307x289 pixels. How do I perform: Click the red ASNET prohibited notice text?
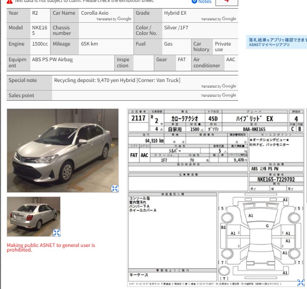(x=51, y=247)
